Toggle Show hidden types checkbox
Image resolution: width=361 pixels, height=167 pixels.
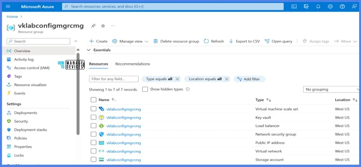click(x=145, y=89)
